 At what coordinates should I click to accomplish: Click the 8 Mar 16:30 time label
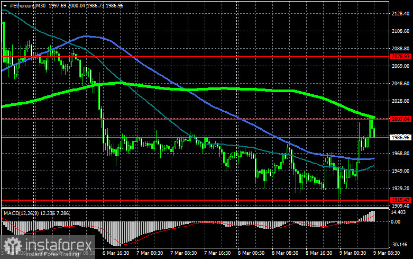[319, 253]
